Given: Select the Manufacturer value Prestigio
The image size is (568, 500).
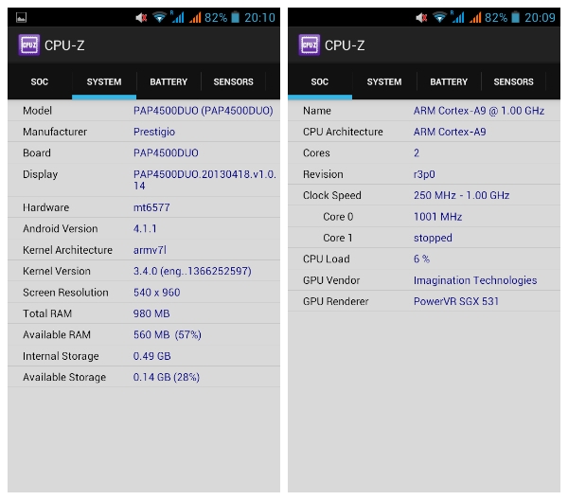Looking at the screenshot, I should click(x=154, y=132).
